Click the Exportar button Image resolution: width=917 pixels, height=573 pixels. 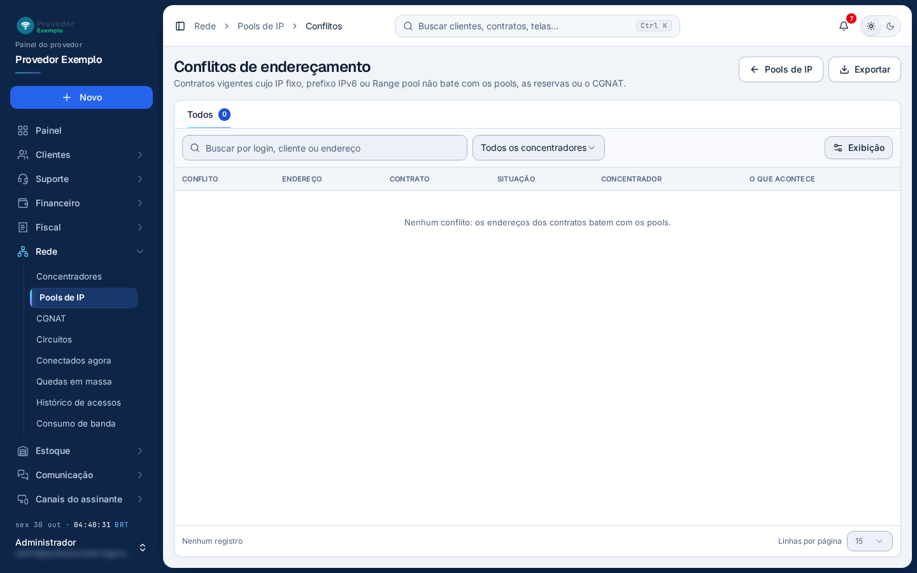click(x=865, y=69)
